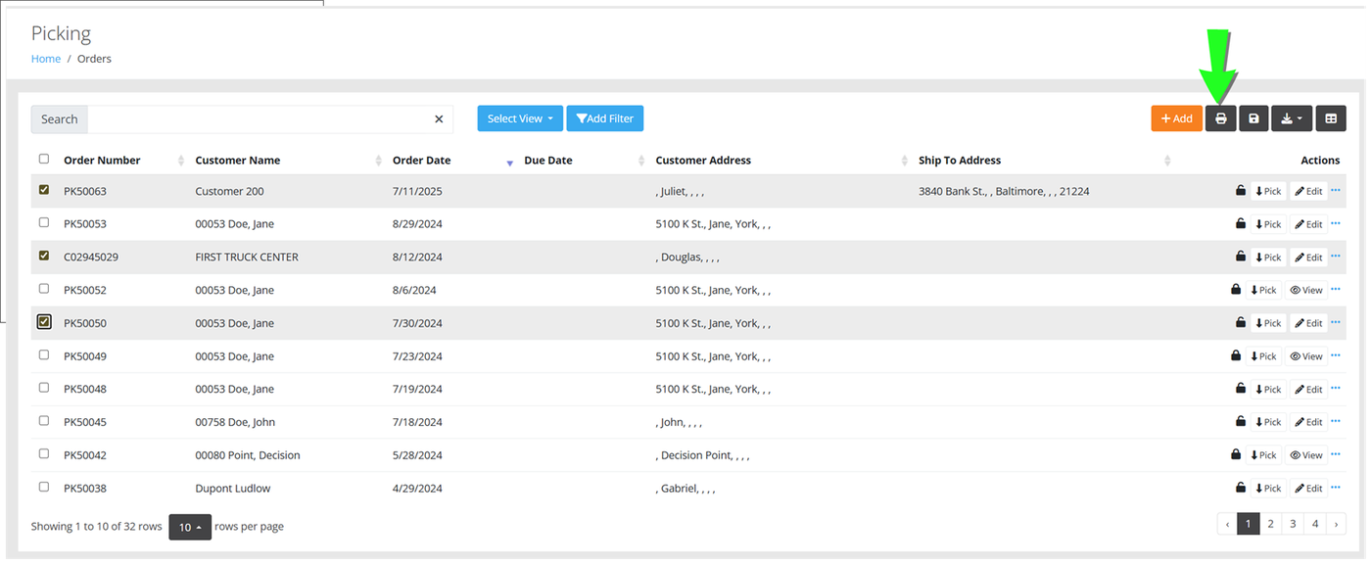Click the table columns layout icon
Viewport: 1371px width, 564px height.
pyautogui.click(x=1331, y=118)
